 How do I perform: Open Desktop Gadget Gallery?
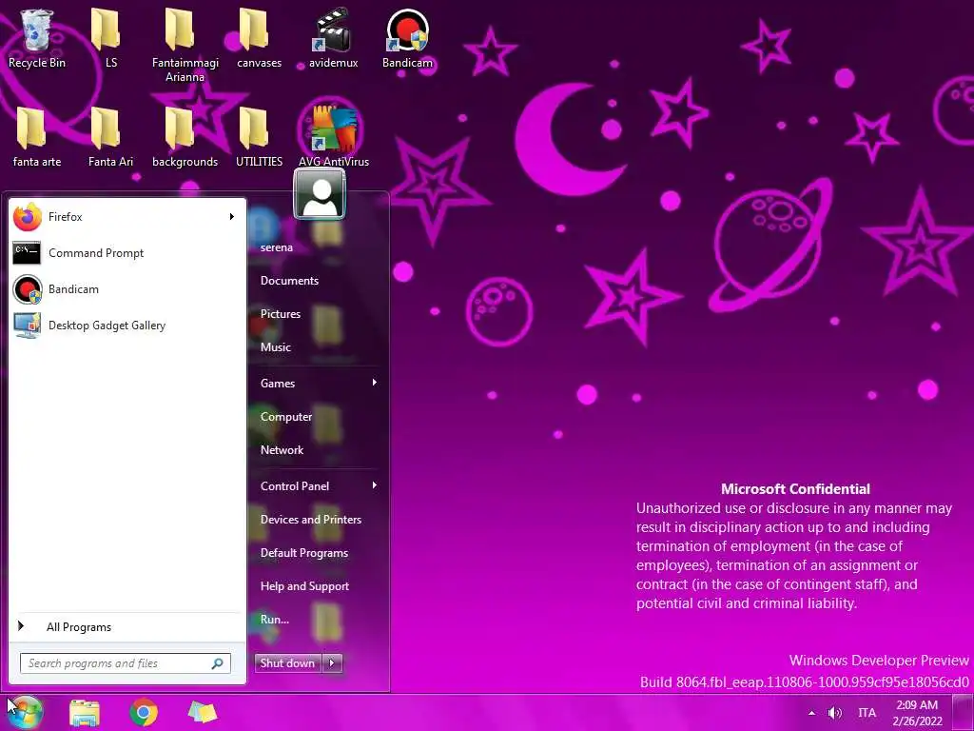click(x=127, y=326)
